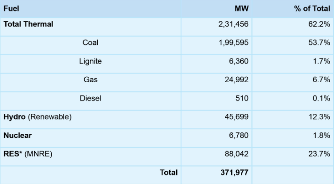Click the 24,992 MW Gas value
Screen dimensions: 335x184
(x=236, y=80)
